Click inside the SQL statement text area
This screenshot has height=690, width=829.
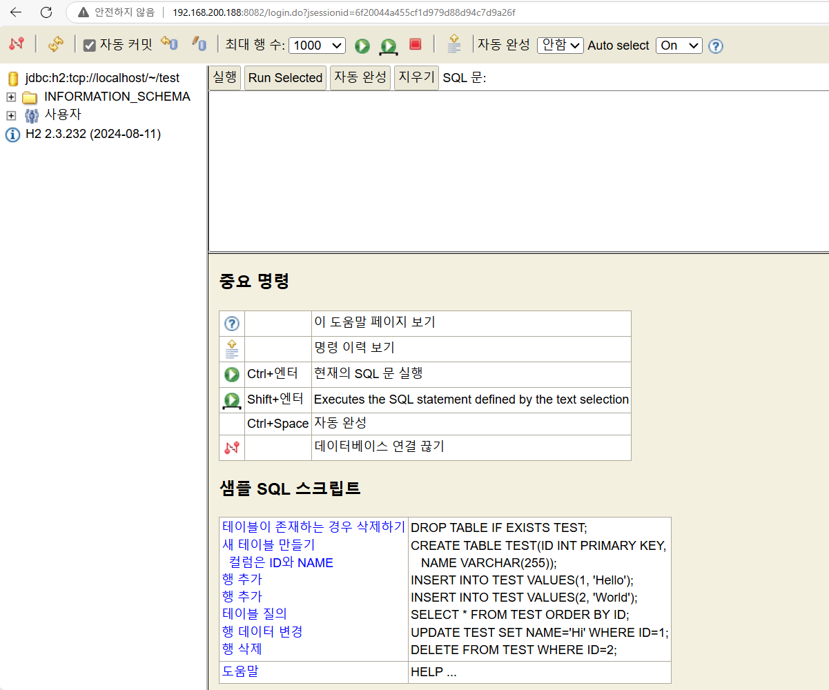point(518,170)
